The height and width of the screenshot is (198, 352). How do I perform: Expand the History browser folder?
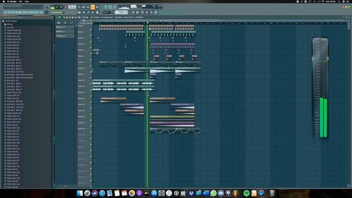click(9, 24)
